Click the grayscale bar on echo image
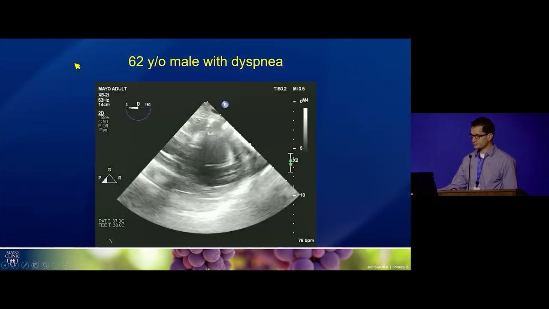The image size is (549, 309). pyautogui.click(x=305, y=129)
